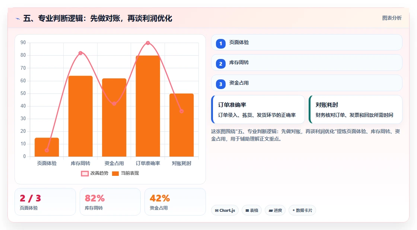This screenshot has width=417, height=230.
Task: Click the trend line point on 资金占用
Action: coord(114,103)
